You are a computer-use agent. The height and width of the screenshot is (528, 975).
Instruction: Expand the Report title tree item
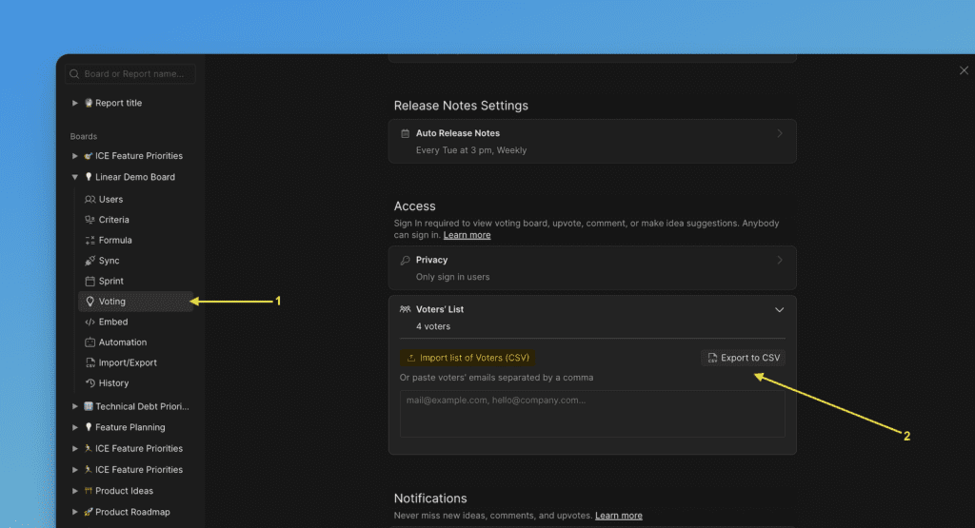(x=75, y=103)
